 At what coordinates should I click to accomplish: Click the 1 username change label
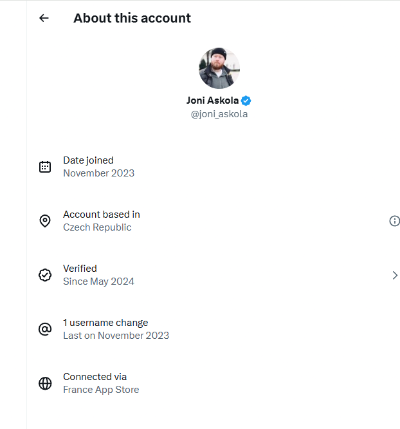coord(105,323)
